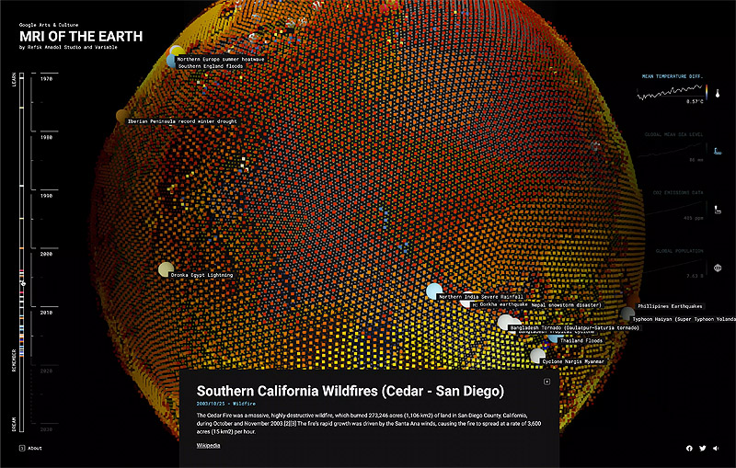Select the CO2 emissions data icon
This screenshot has width=736, height=468.
click(715, 209)
